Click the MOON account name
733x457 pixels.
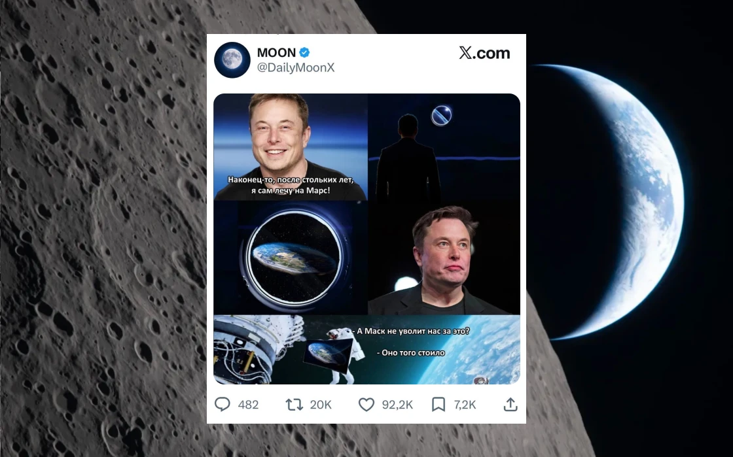pyautogui.click(x=276, y=52)
